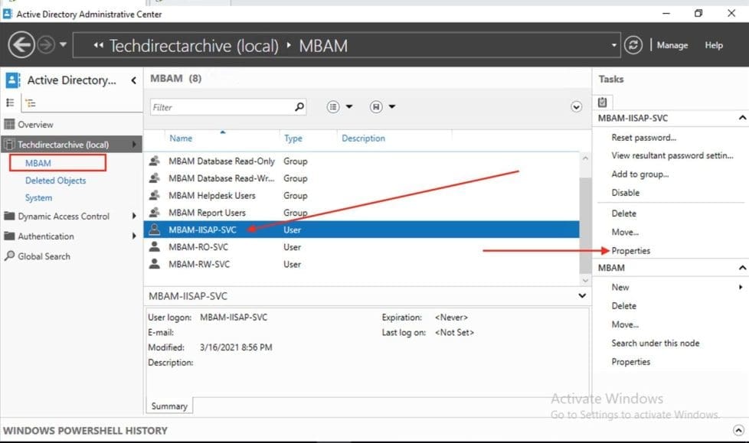Click Reset password in Tasks pane
The height and width of the screenshot is (443, 749).
pyautogui.click(x=643, y=138)
